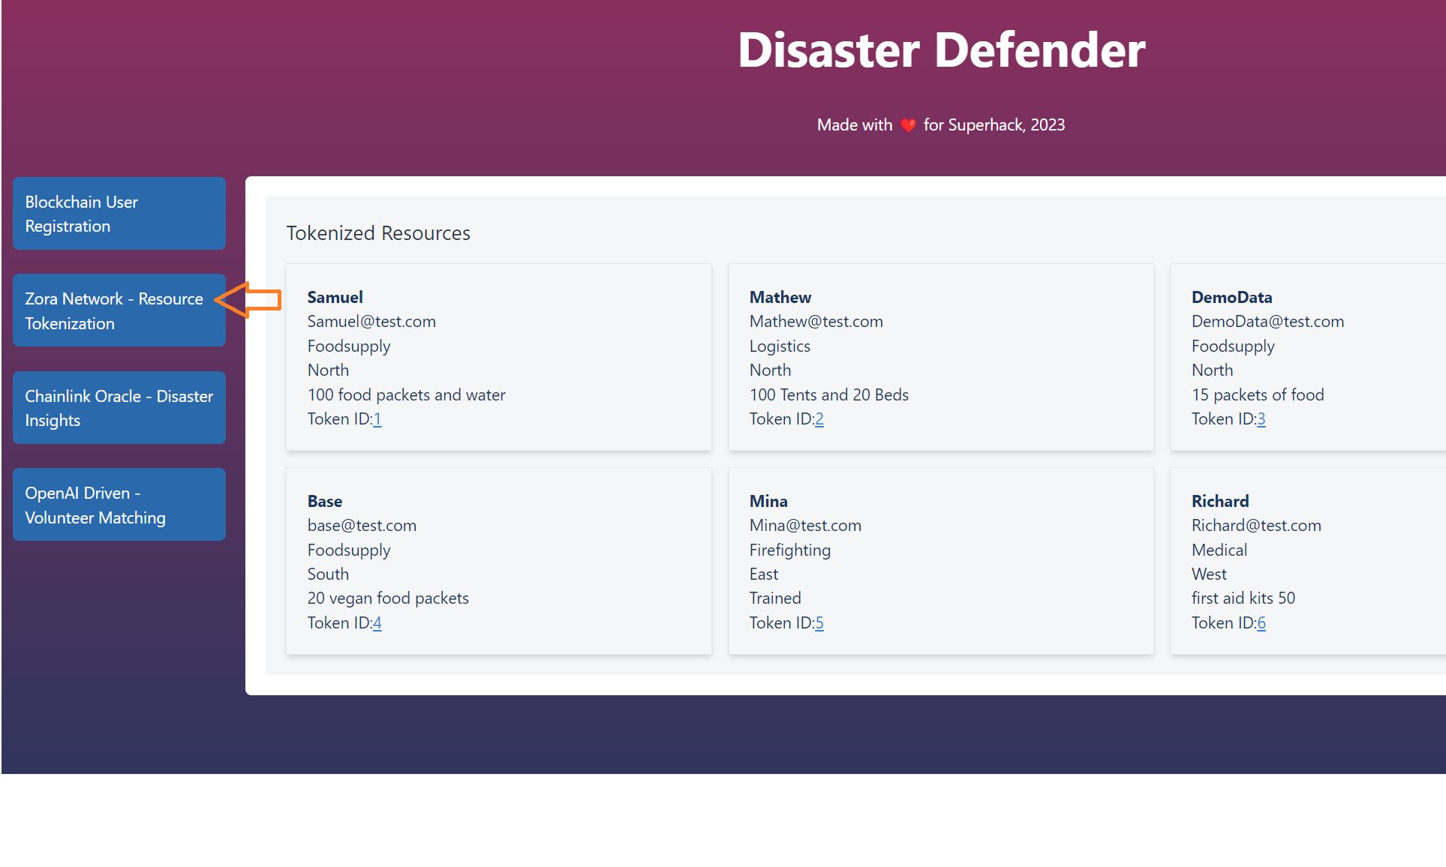Viewport: 1446px width, 867px height.
Task: Open Token ID 4 link for Base
Action: tap(377, 623)
